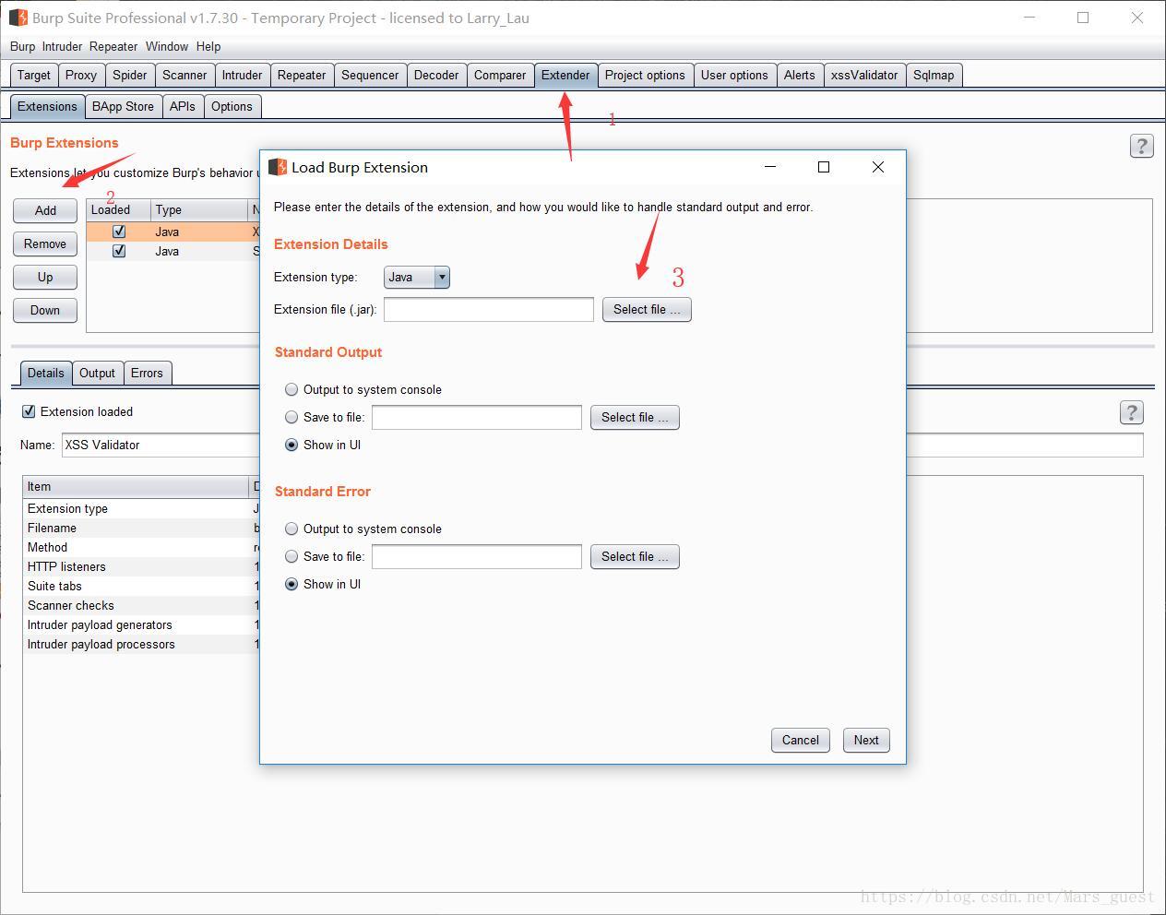Open the APIs sub-tab
The image size is (1166, 915).
(x=183, y=106)
